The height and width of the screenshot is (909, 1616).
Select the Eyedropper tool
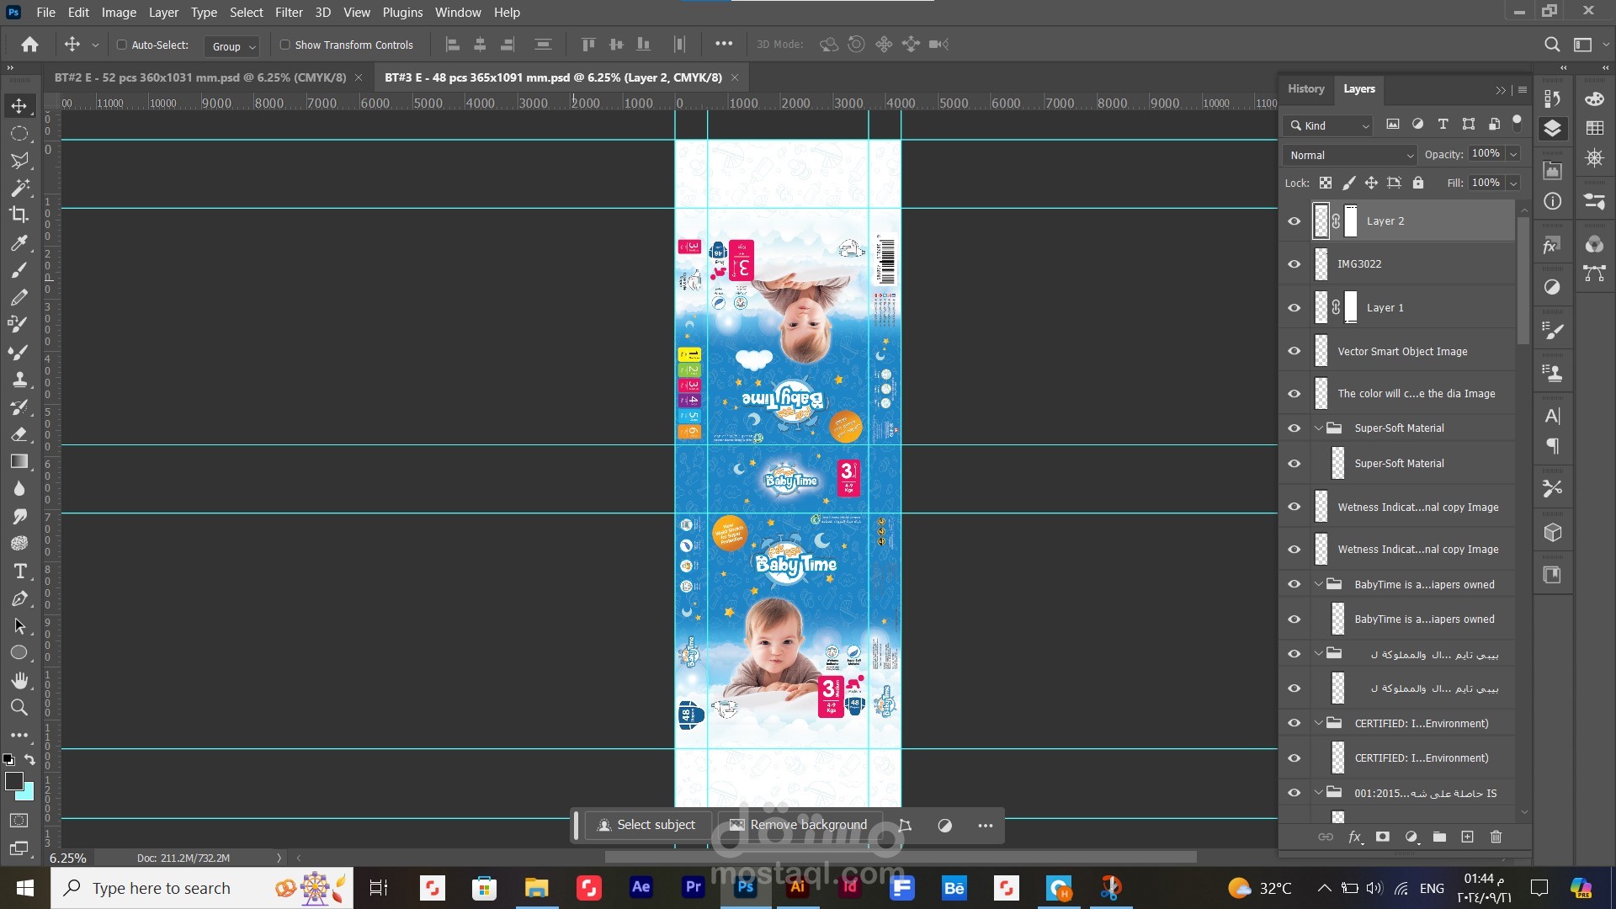coord(19,242)
